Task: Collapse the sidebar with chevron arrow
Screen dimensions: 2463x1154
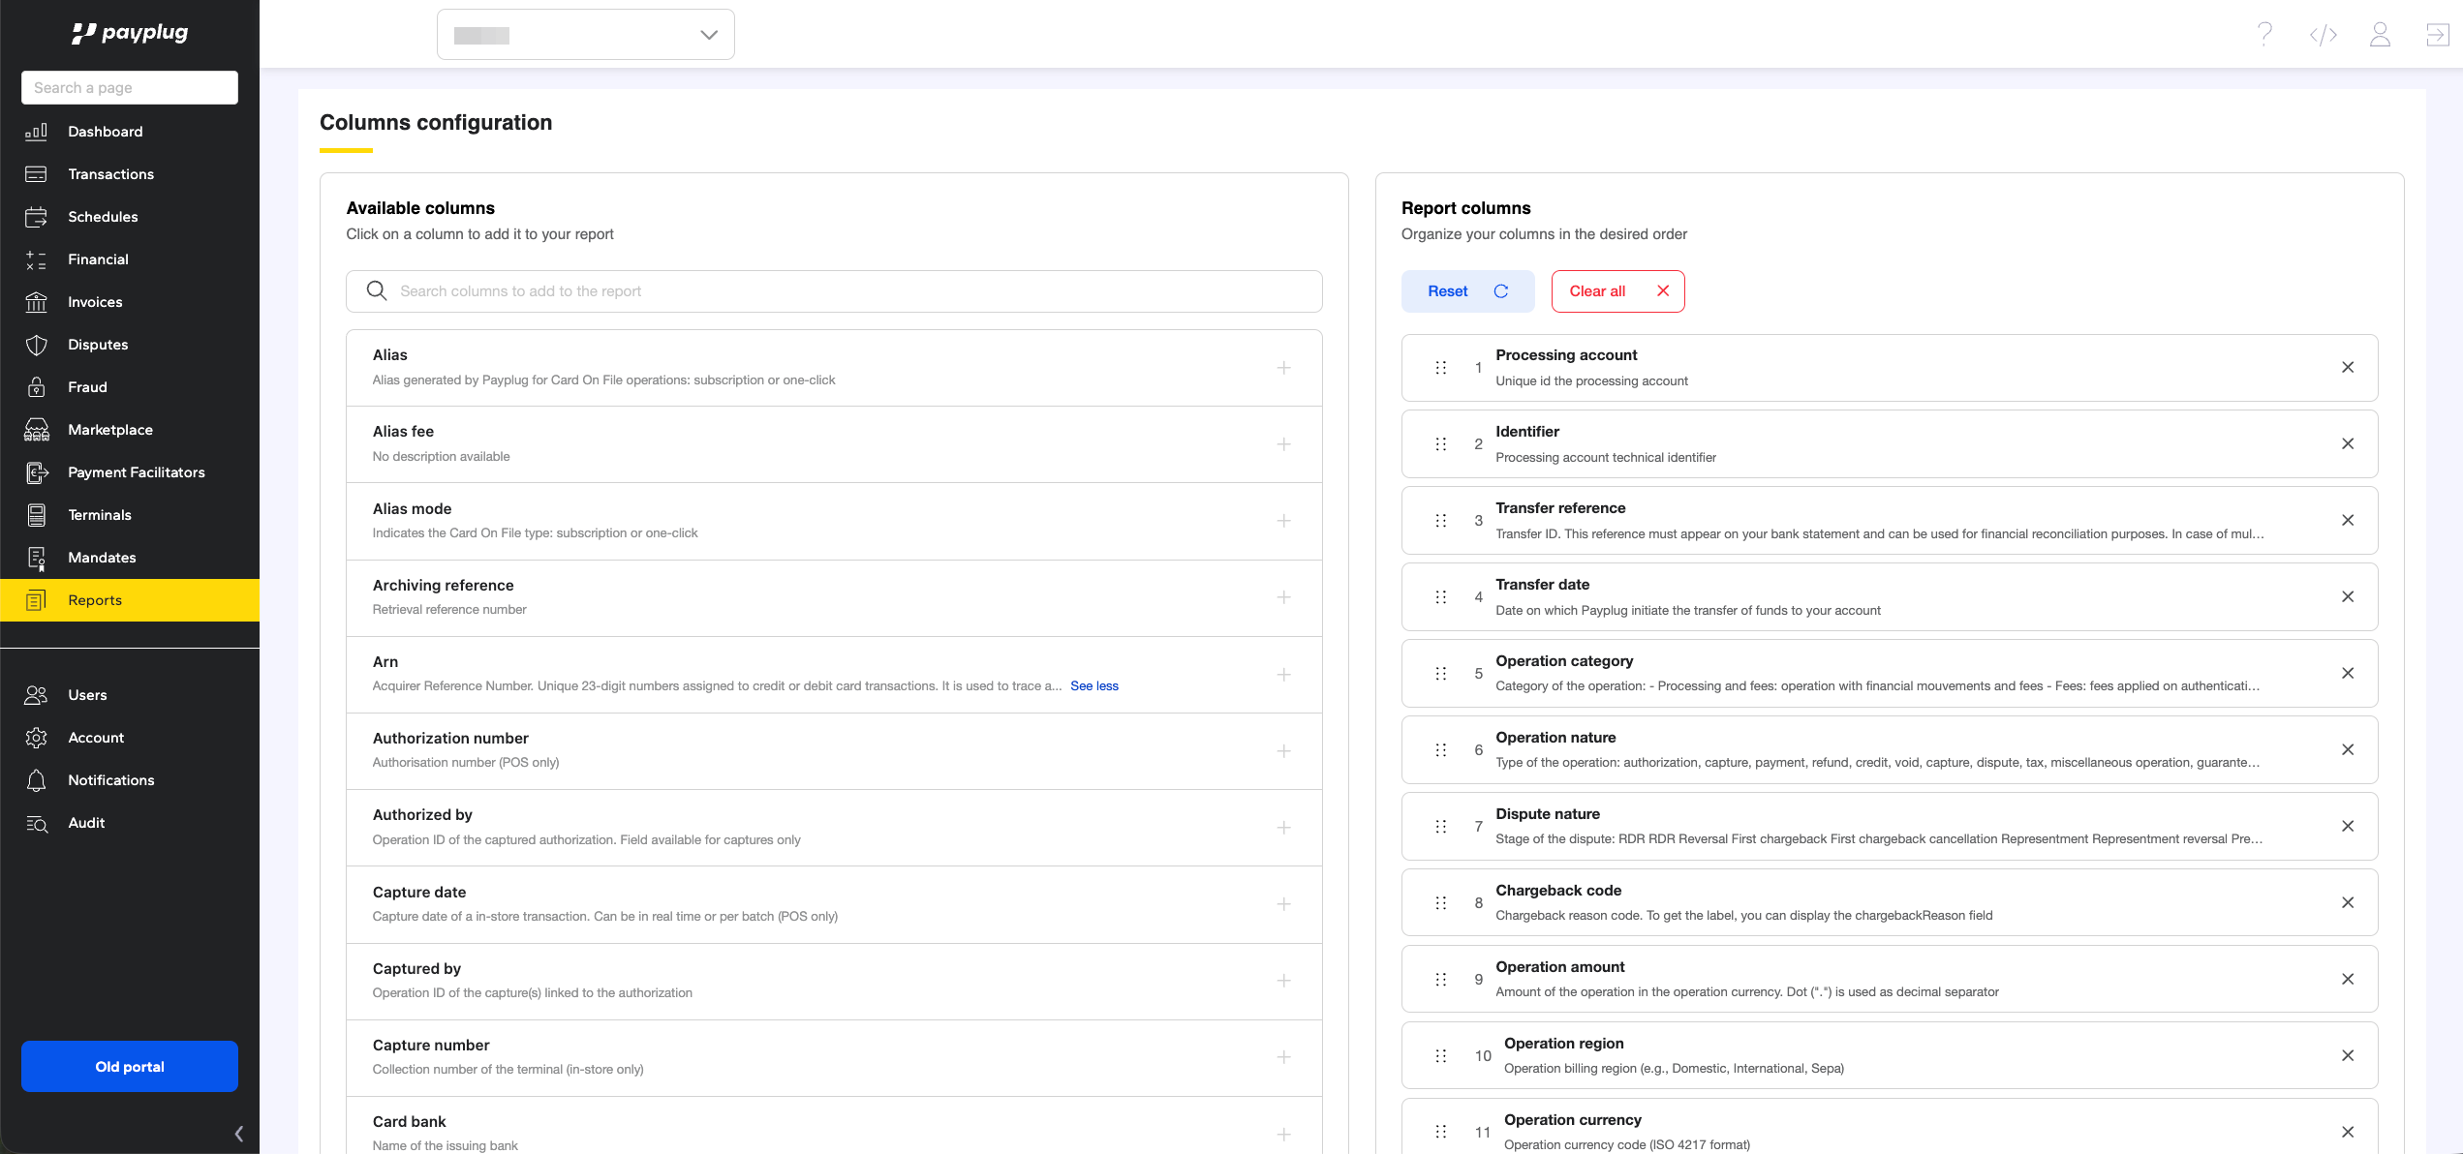Action: point(238,1133)
